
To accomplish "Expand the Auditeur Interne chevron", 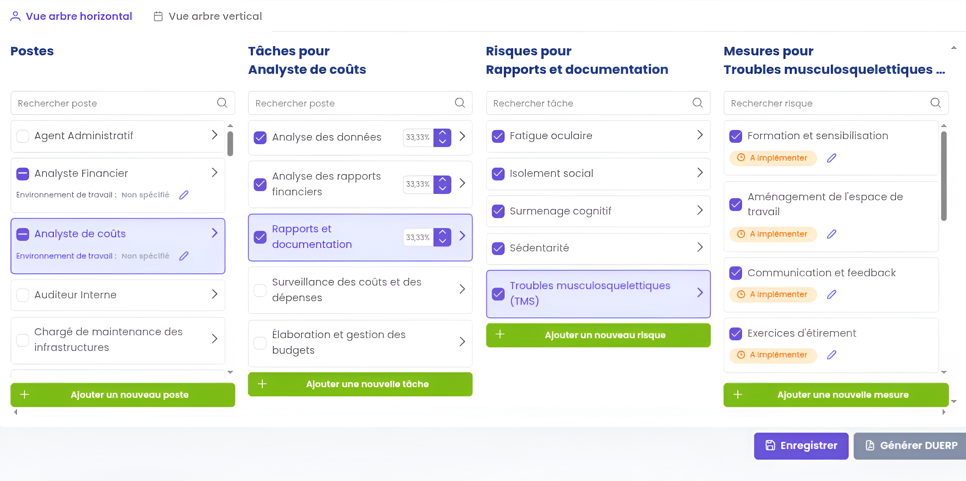I will coord(215,294).
